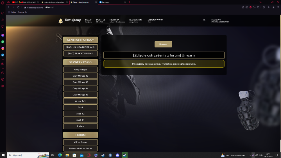This screenshot has width=281, height=158.
Task: Select the Only Mirage #3 server
Action: click(x=80, y=82)
